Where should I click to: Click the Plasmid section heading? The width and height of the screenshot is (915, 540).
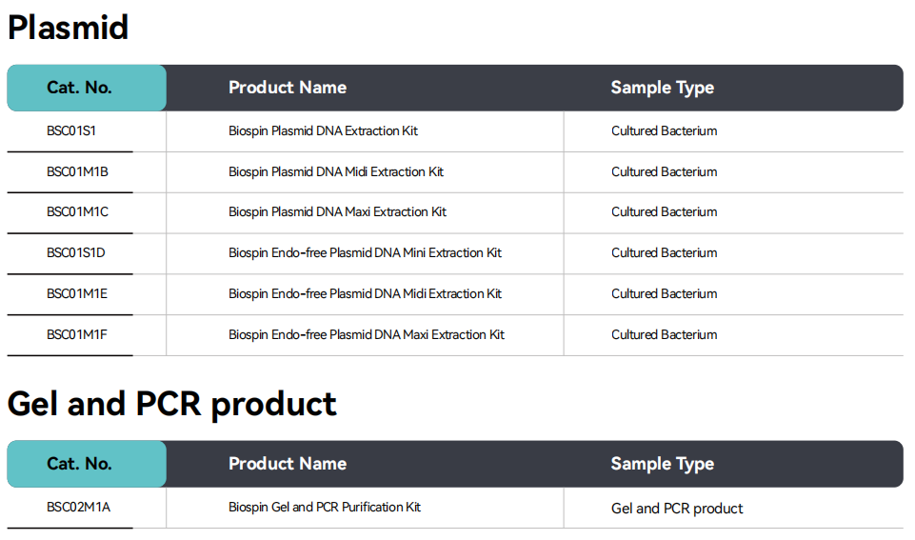[x=68, y=27]
